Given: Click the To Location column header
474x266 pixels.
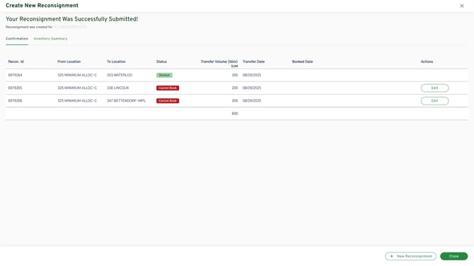Looking at the screenshot, I should [x=116, y=62].
